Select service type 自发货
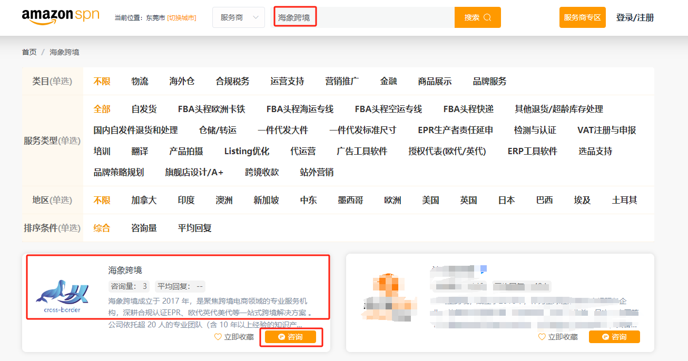Image resolution: width=688 pixels, height=361 pixels. (144, 109)
